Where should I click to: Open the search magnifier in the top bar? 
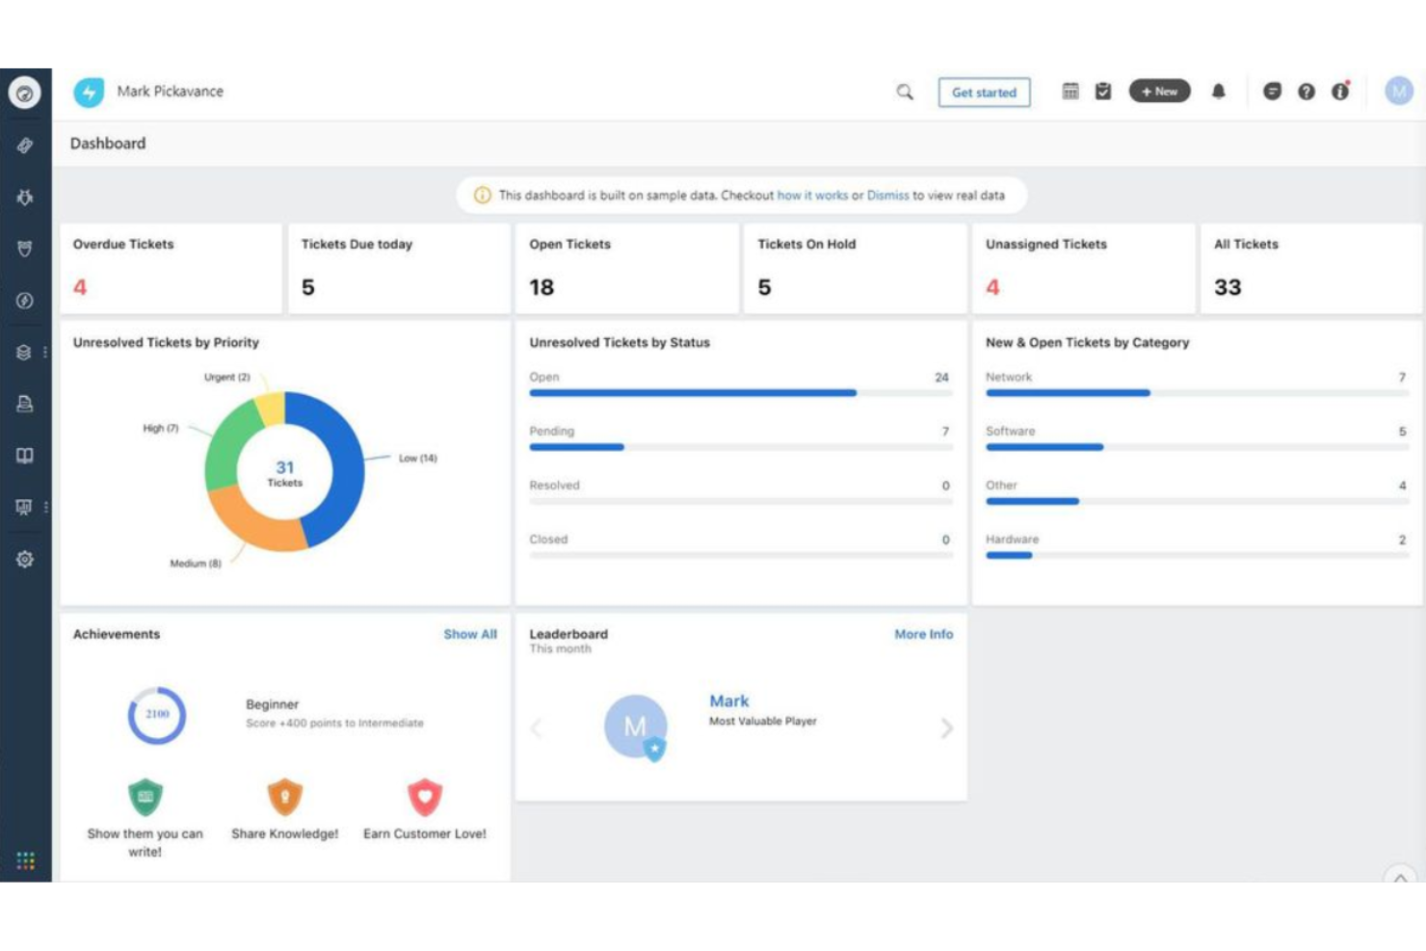904,92
